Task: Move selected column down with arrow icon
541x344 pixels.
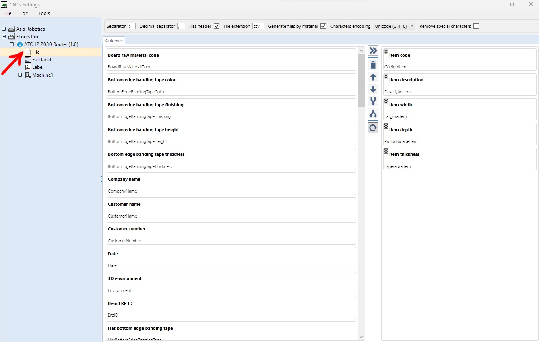Action: [x=373, y=89]
